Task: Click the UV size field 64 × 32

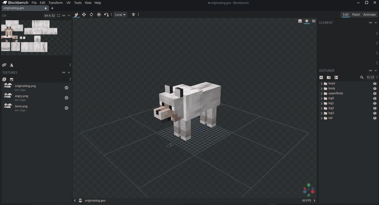Action: click(50, 16)
